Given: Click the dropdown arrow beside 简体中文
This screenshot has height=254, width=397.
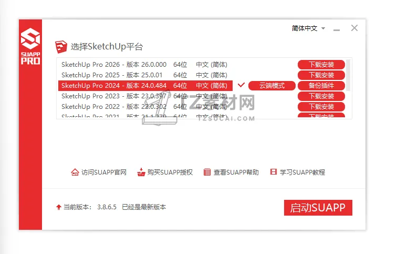Looking at the screenshot, I should pyautogui.click(x=323, y=28).
